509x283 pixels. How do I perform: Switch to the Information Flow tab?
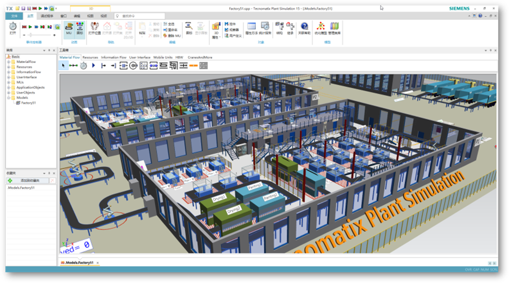pyautogui.click(x=114, y=57)
